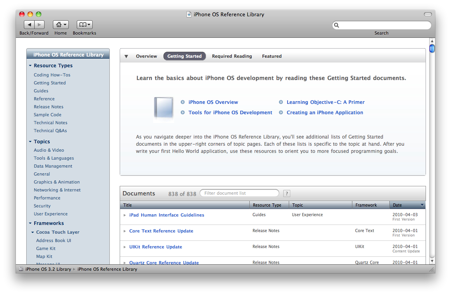
Task: Sort documents by Title column
Action: (185, 205)
